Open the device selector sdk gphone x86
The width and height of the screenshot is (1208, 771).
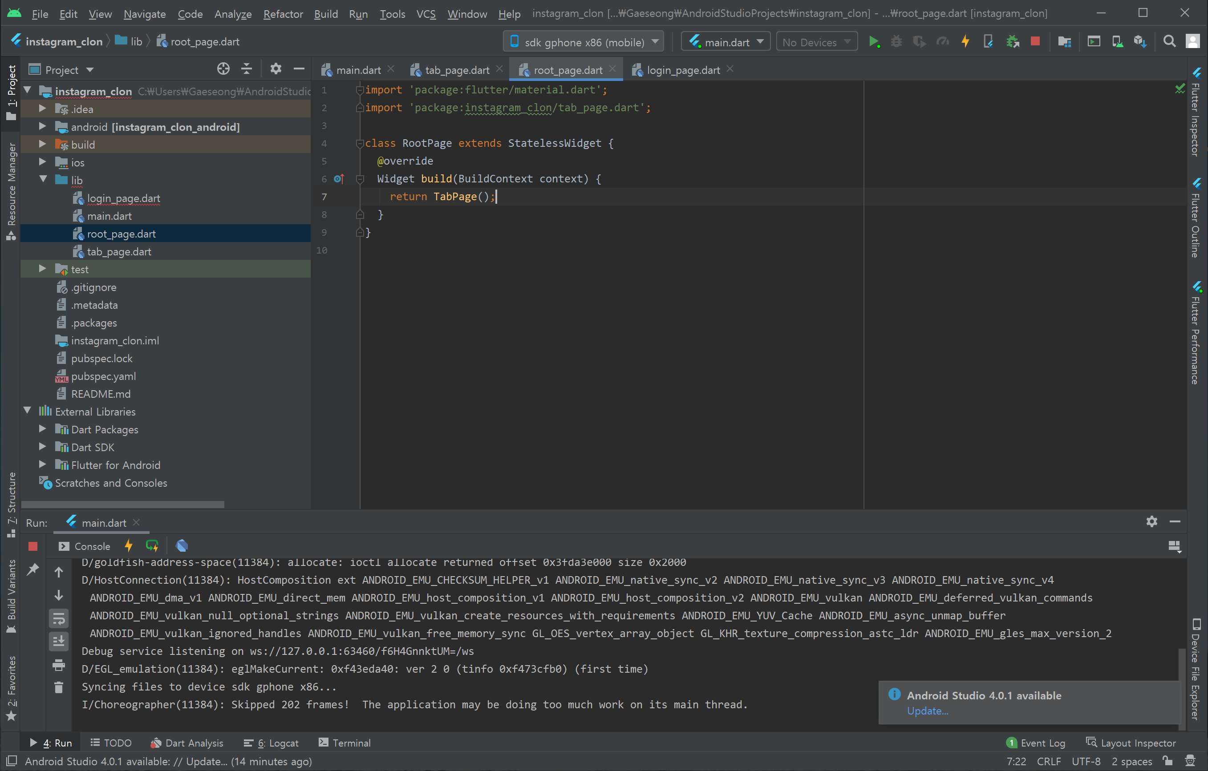coord(584,42)
